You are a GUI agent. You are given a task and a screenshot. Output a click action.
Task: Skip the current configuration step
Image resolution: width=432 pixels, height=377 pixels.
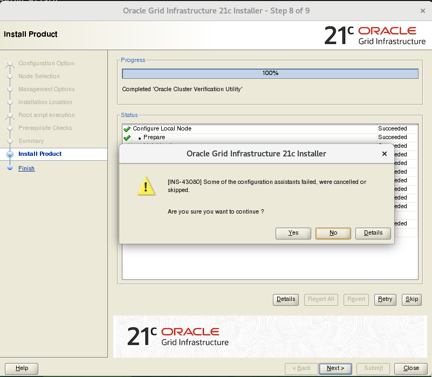pos(412,299)
